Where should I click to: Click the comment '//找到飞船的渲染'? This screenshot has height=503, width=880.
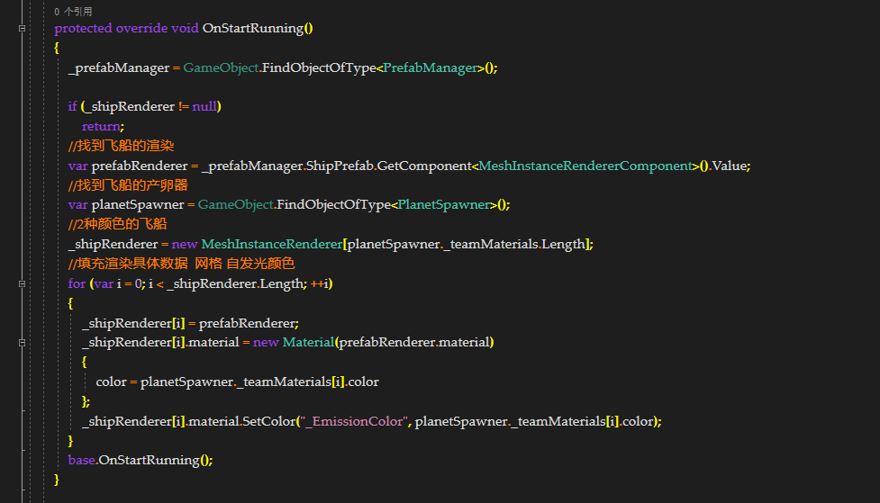[122, 146]
